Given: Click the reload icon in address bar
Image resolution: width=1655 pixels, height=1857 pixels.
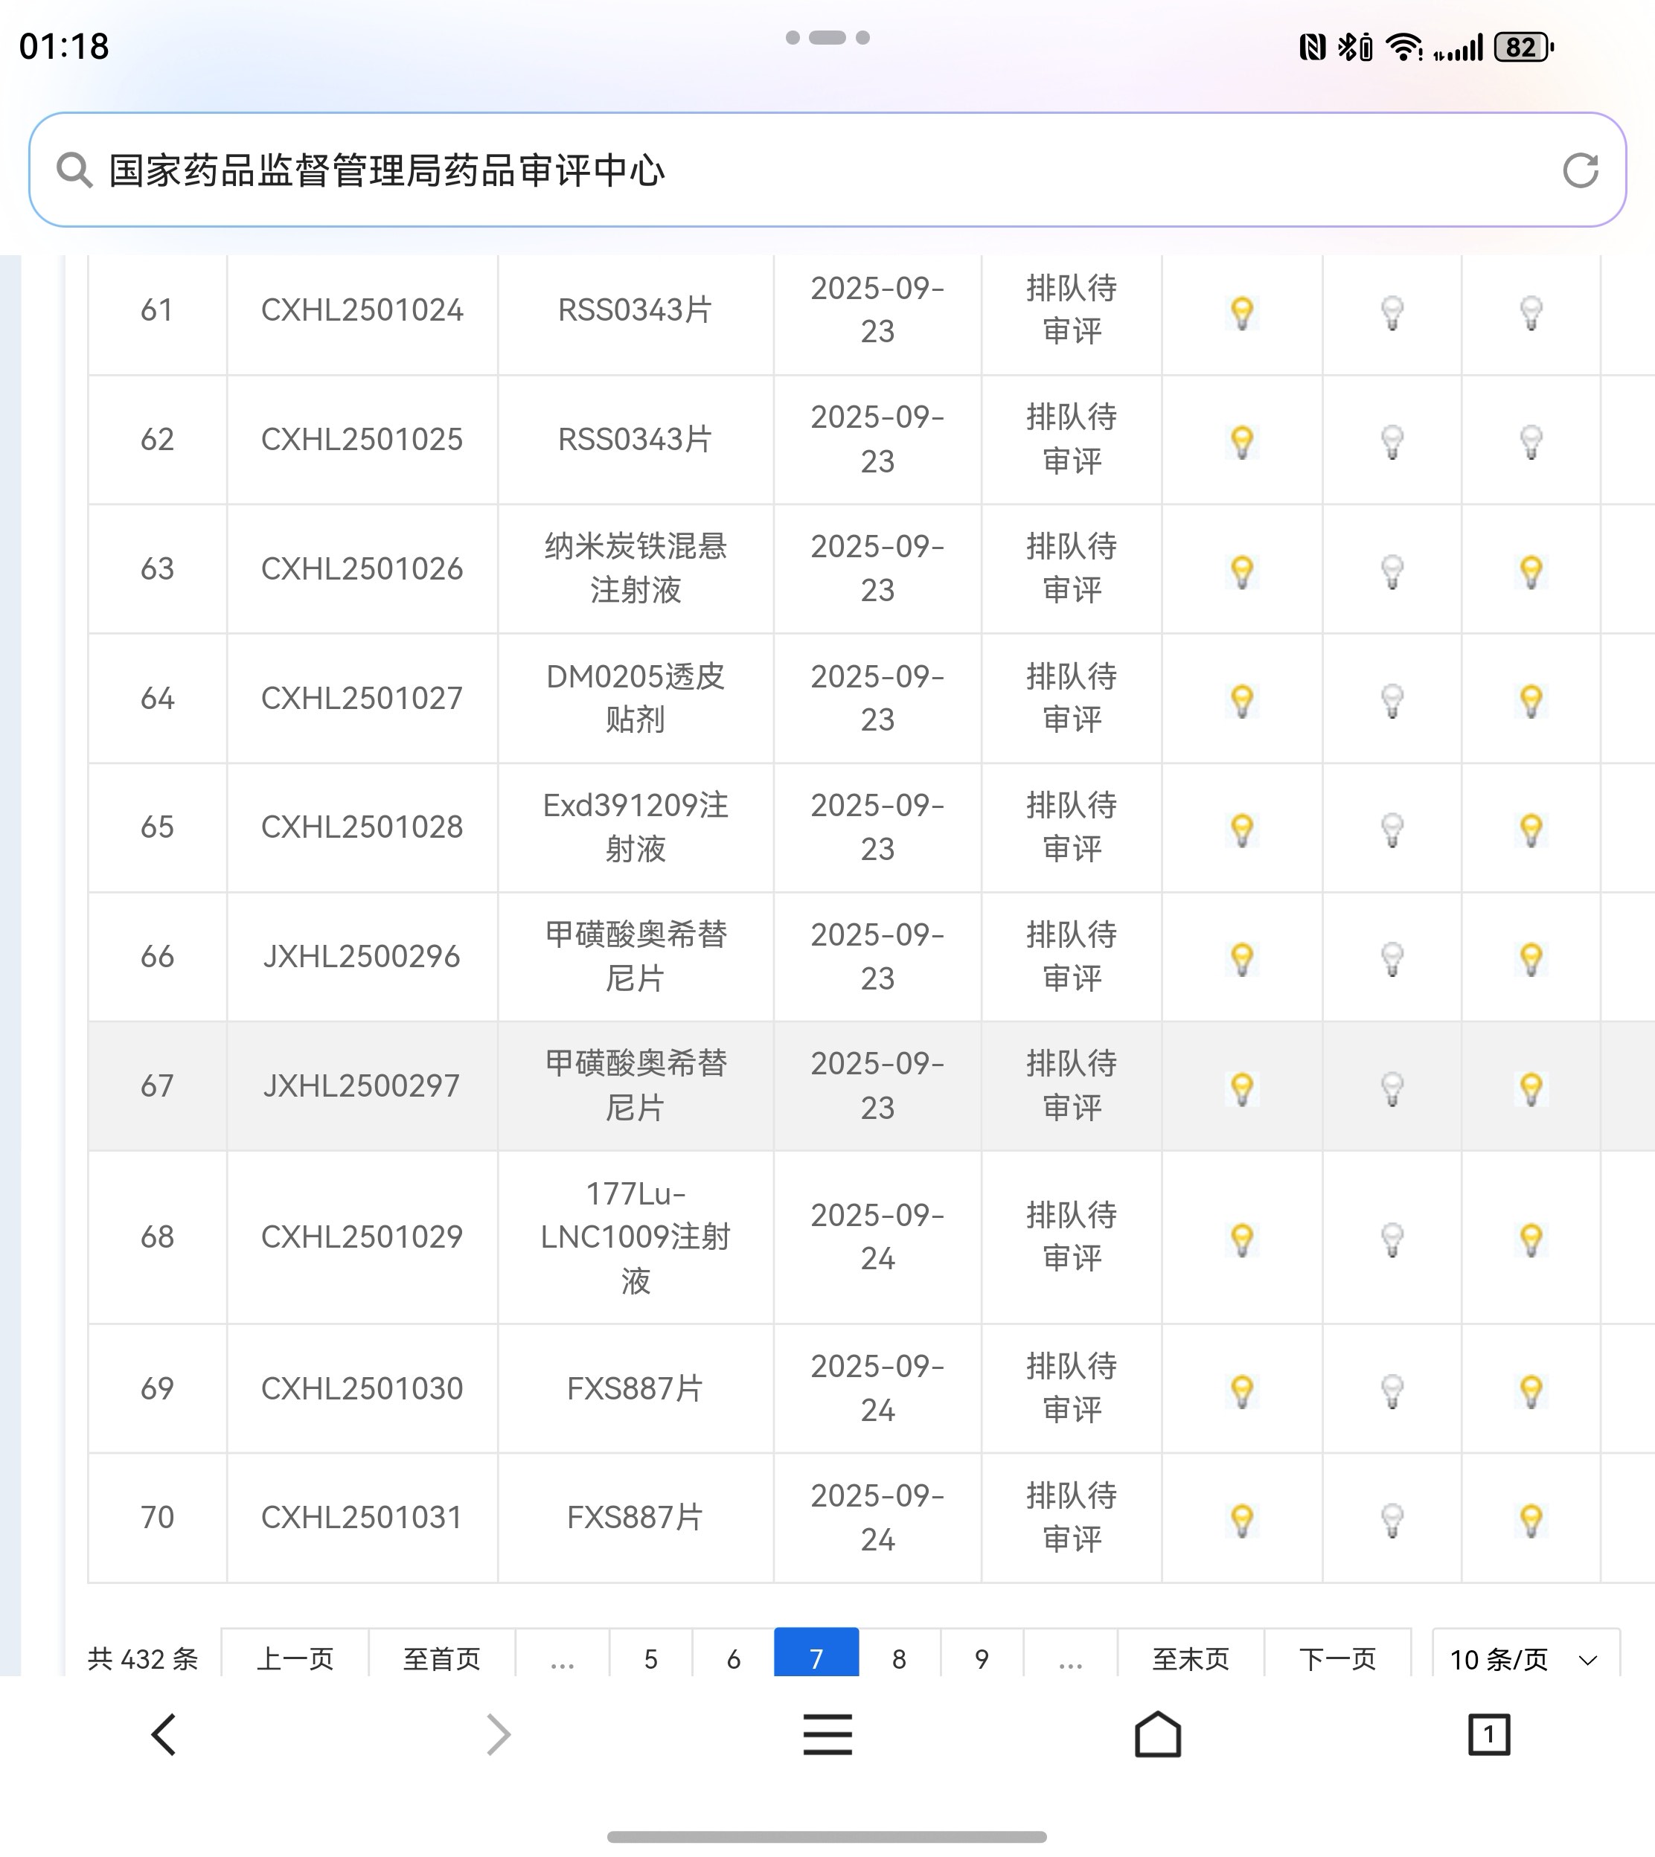Looking at the screenshot, I should [x=1580, y=170].
